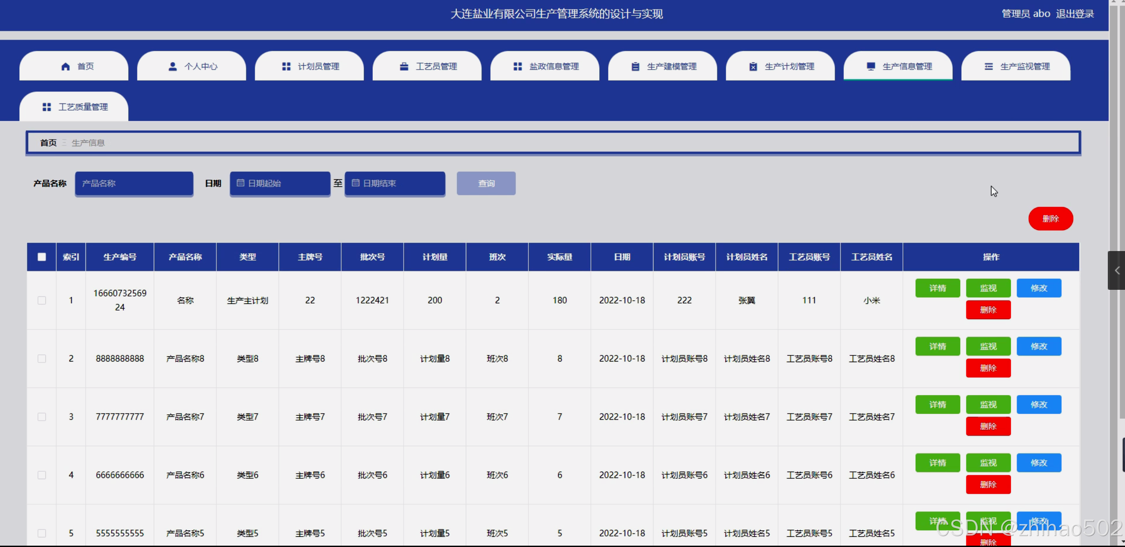
Task: Click the monitor icon beside 生产信息管理
Action: pyautogui.click(x=871, y=67)
